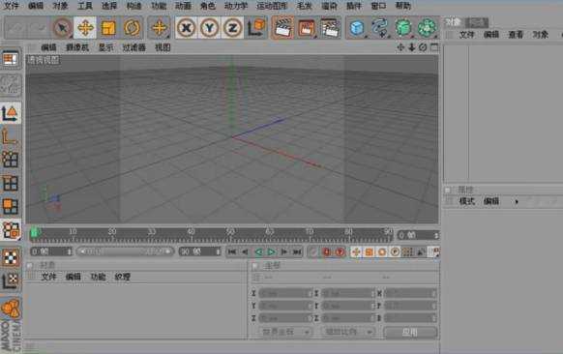
Task: Toggle automatic keyframing button
Action: tap(340, 252)
